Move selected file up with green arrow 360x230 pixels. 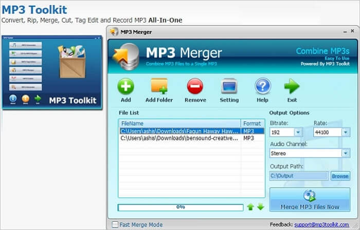(x=250, y=207)
